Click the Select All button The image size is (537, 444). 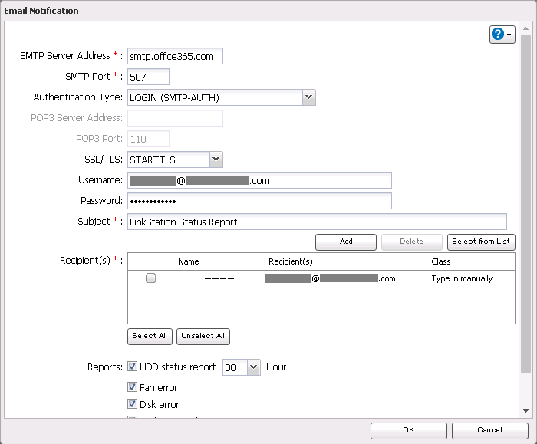point(150,336)
